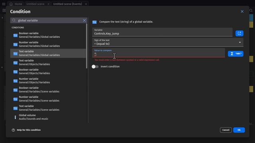This screenshot has width=255, height=143.
Task: Close the Untitled scene tab
Action: pos(49,4)
